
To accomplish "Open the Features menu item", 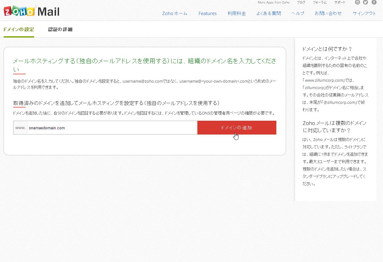I will pyautogui.click(x=207, y=14).
